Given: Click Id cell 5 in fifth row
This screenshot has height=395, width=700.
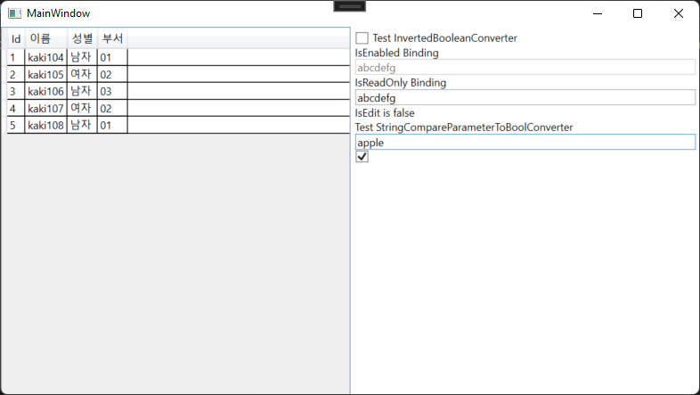Looking at the screenshot, I should click(16, 125).
